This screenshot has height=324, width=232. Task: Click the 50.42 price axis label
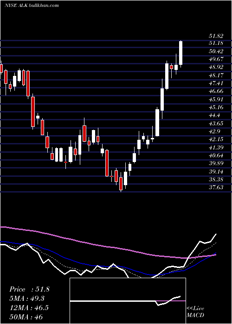[x=216, y=51]
